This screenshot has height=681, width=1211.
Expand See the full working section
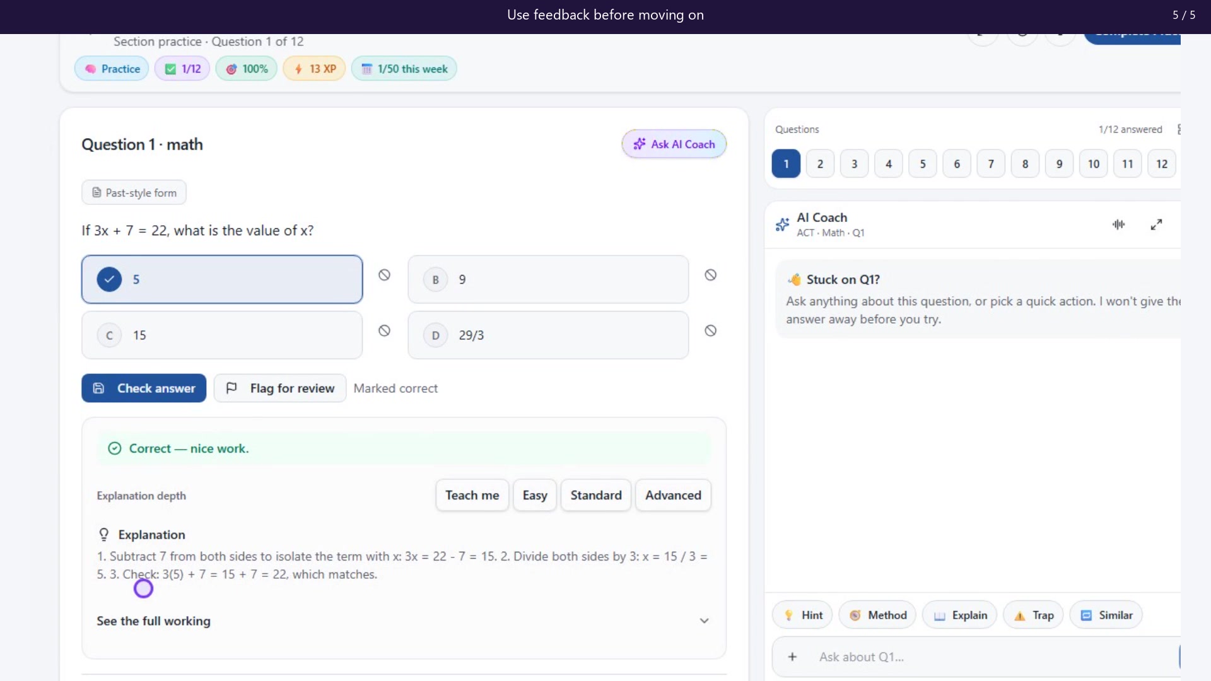[x=404, y=621]
